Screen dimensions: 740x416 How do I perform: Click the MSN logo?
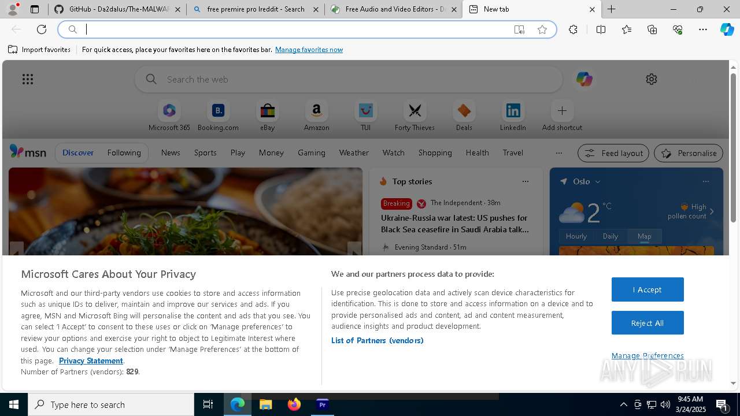point(28,152)
